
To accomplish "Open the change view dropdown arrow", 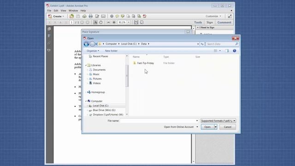I will click(220, 51).
